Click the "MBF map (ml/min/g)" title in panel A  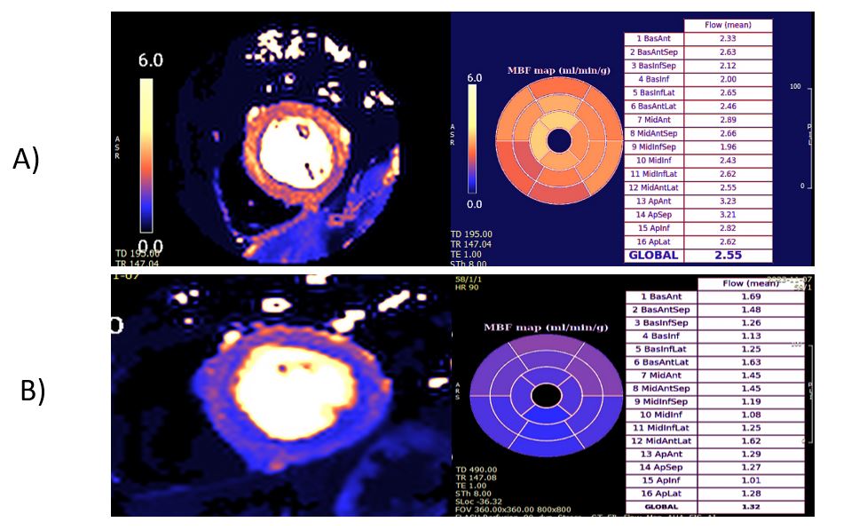558,69
